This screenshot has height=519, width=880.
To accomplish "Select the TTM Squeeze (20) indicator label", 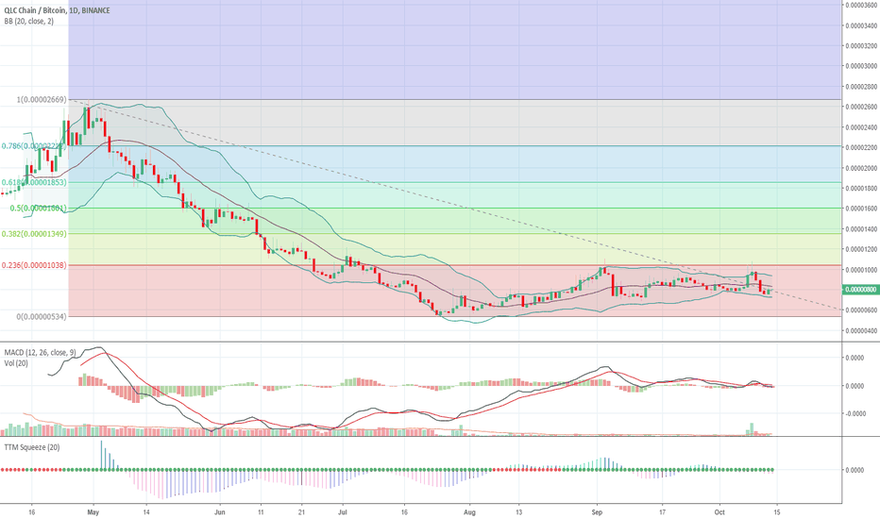I will click(32, 447).
